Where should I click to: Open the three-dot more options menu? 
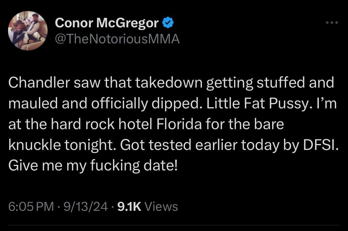point(332,23)
